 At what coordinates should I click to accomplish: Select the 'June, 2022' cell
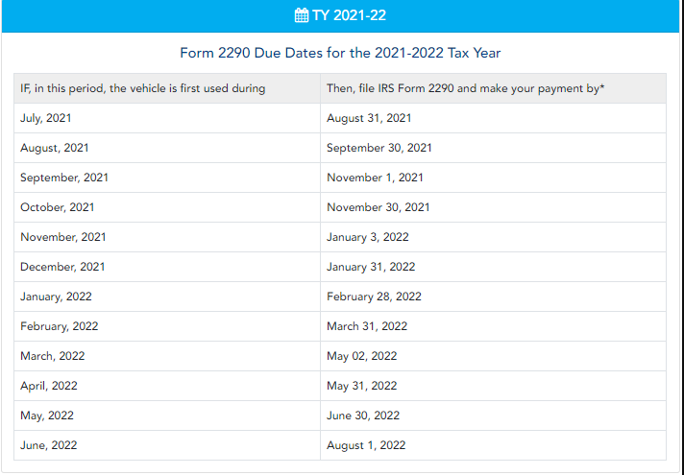pyautogui.click(x=167, y=445)
